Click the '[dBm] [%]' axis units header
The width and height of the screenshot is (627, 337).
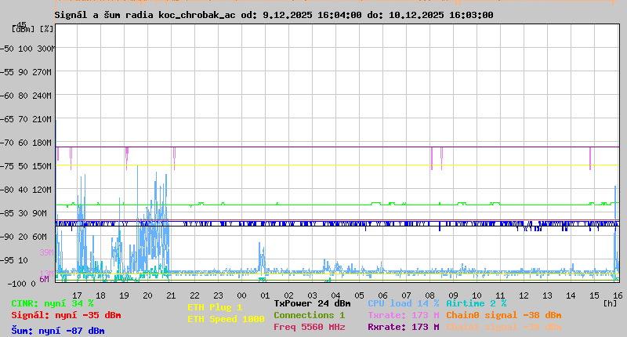tap(32, 29)
